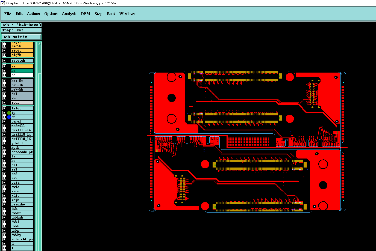
Task: Select the dwk layer name
Action: [x=22, y=209]
